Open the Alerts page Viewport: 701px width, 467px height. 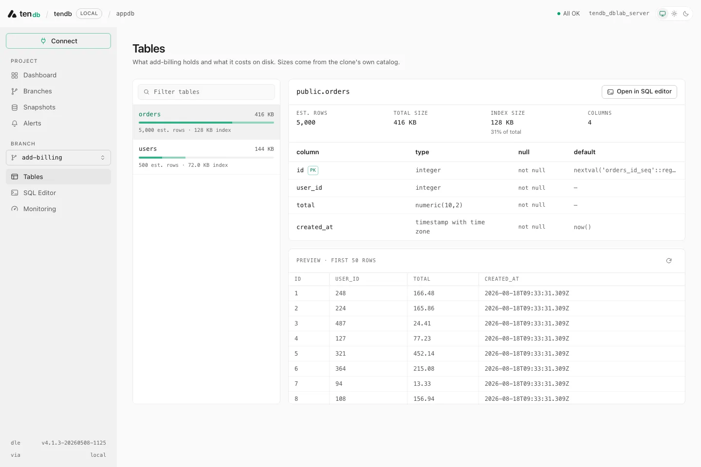click(x=58, y=123)
